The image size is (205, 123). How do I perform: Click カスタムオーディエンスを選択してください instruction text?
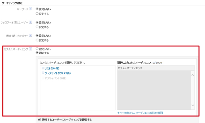pos(63,63)
